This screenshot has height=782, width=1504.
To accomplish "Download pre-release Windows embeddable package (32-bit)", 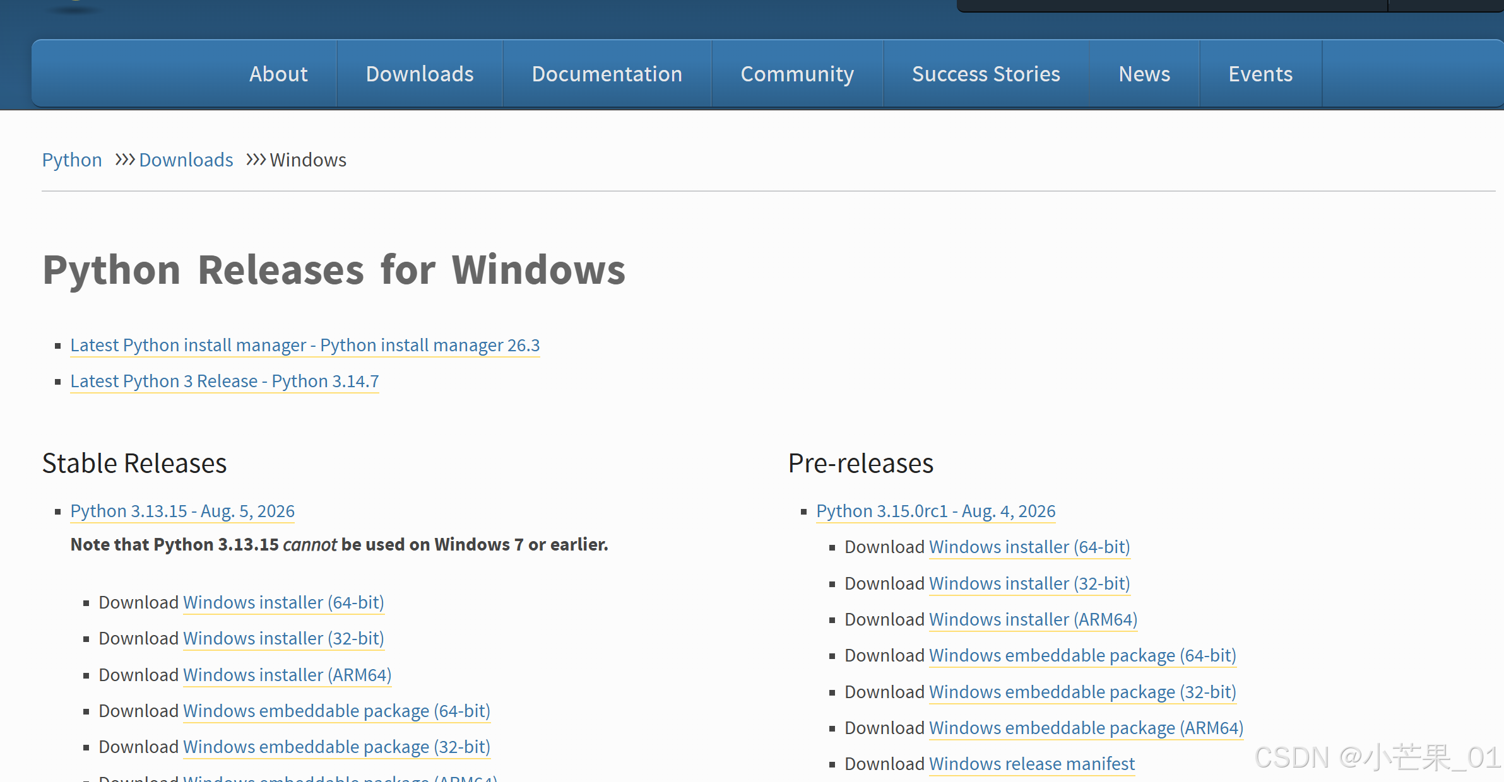I will coord(1082,692).
